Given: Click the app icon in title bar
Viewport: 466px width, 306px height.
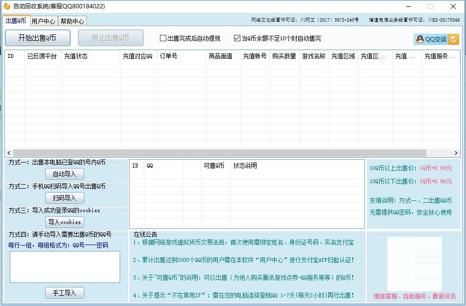Looking at the screenshot, I should 6,6.
